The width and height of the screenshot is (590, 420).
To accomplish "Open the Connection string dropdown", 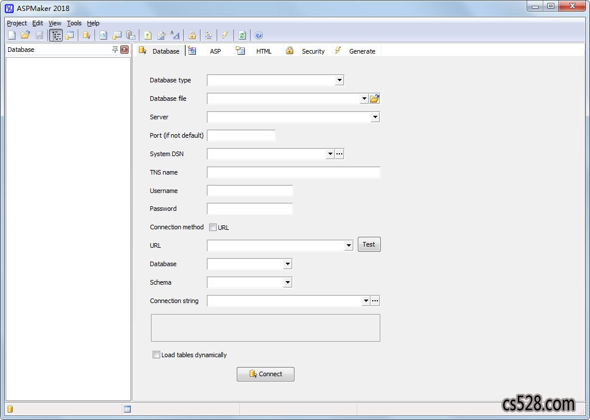I will pyautogui.click(x=366, y=301).
